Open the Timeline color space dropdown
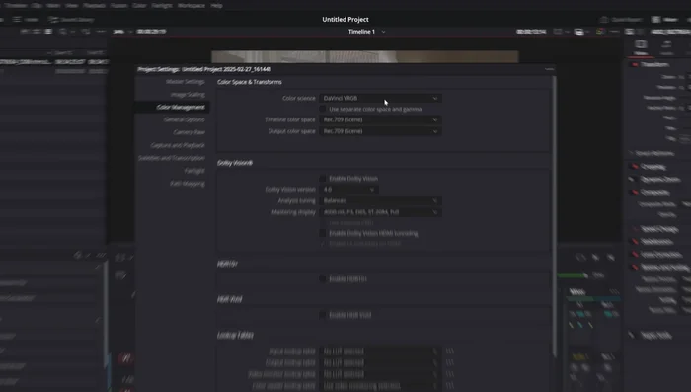 (x=380, y=119)
